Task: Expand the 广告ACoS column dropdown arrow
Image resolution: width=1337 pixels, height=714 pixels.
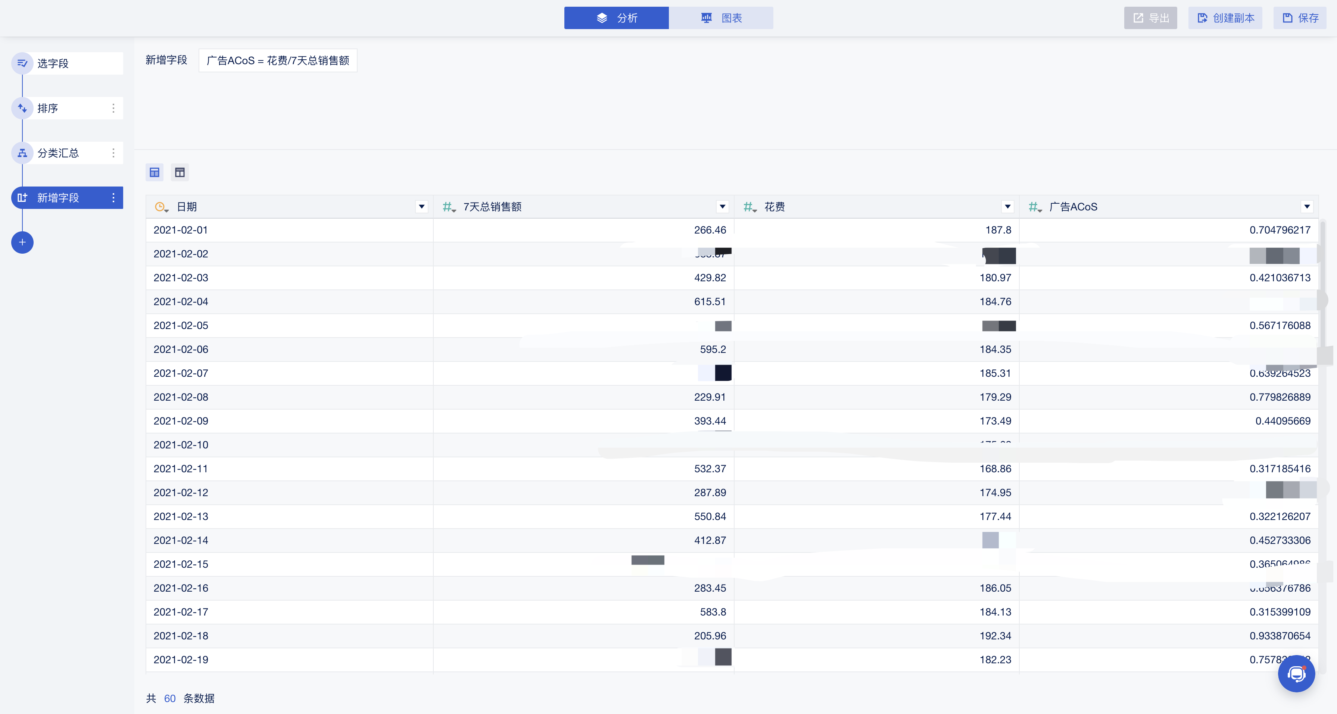Action: (x=1306, y=207)
